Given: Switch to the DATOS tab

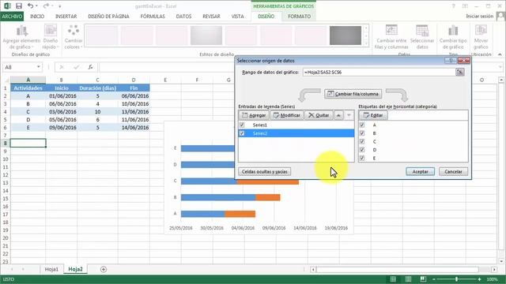Looking at the screenshot, I should [183, 16].
